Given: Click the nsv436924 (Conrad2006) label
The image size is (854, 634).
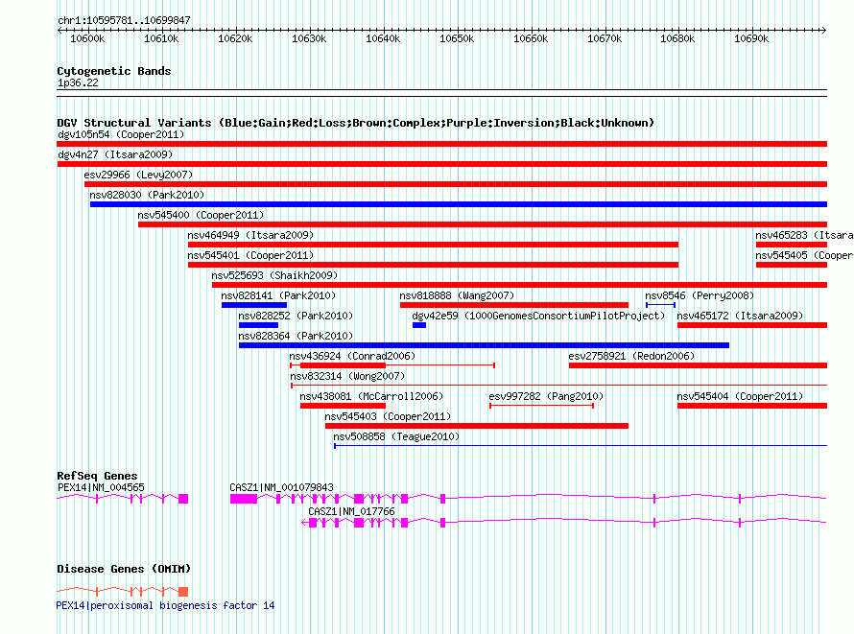Looking at the screenshot, I should tap(352, 356).
